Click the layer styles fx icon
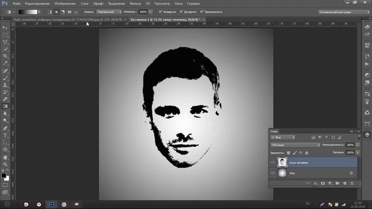Image resolution: width=372 pixels, height=209 pixels. click(315, 183)
